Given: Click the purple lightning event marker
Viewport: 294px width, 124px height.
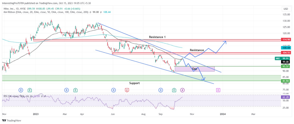Looking at the screenshot, I should click(182, 90).
